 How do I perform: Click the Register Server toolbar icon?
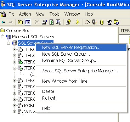(95, 22)
